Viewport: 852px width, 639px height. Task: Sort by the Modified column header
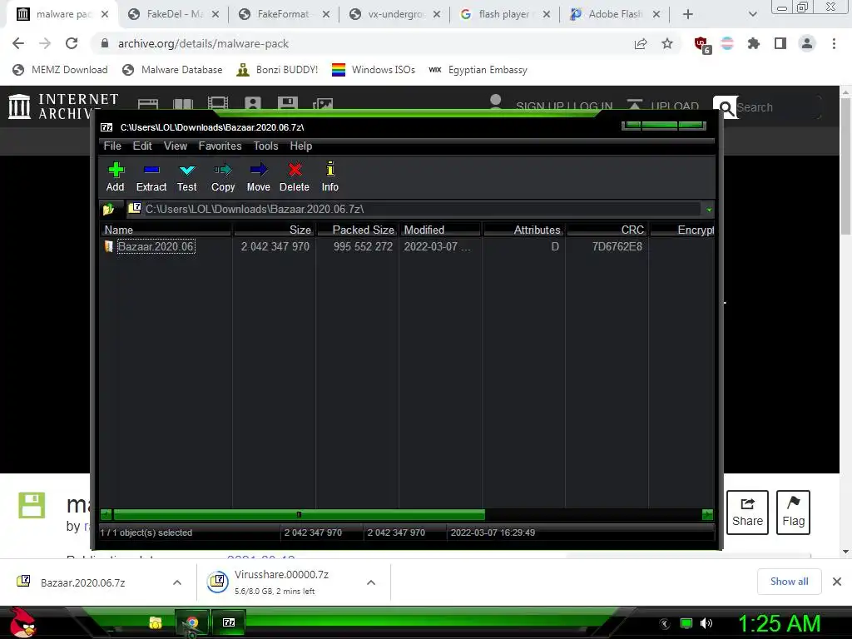(441, 230)
